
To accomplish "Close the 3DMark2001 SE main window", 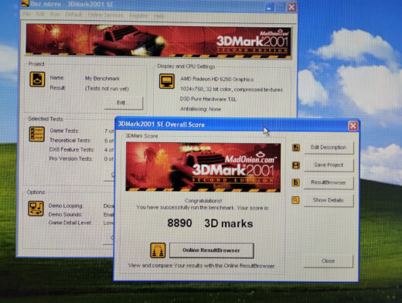I will click(291, 7).
